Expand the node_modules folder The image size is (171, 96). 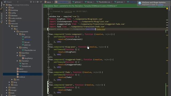tap(7, 18)
